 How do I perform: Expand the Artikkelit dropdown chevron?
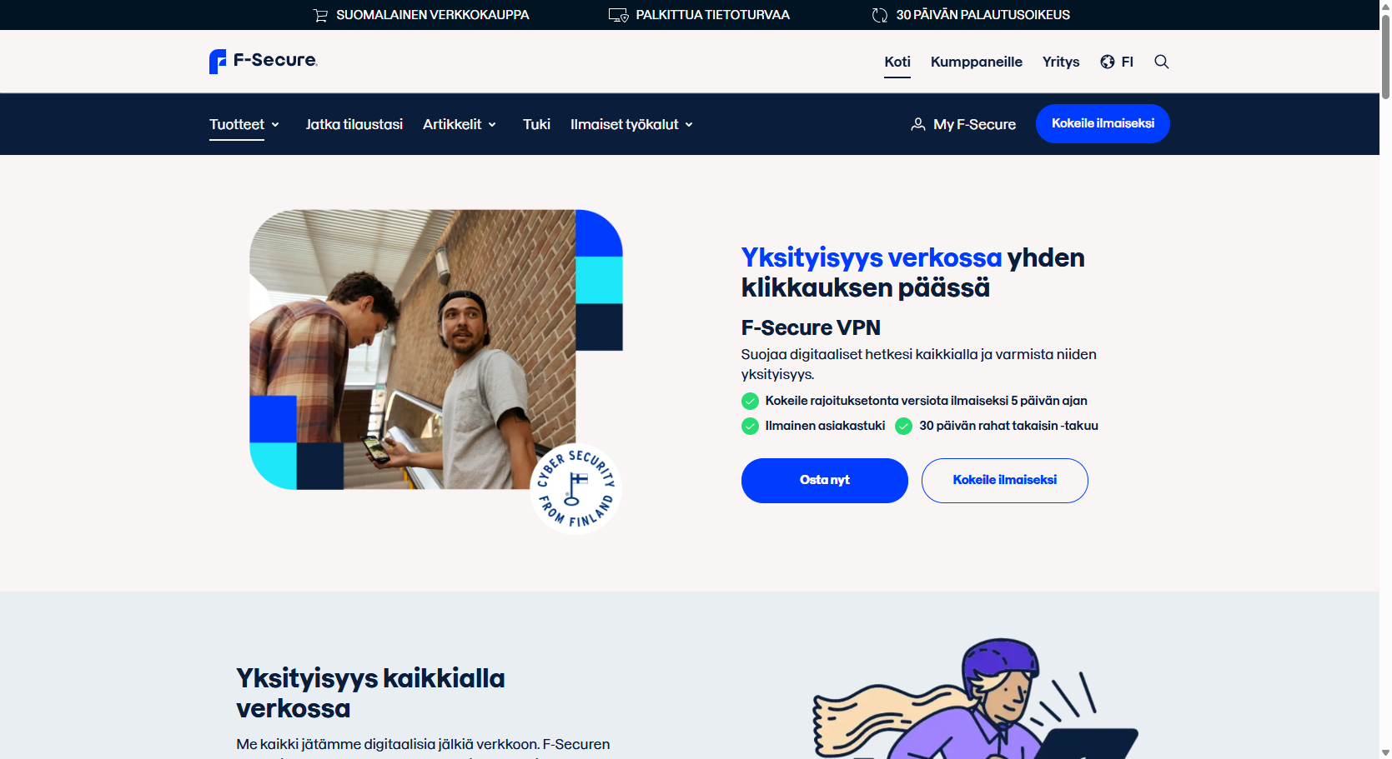(x=492, y=125)
